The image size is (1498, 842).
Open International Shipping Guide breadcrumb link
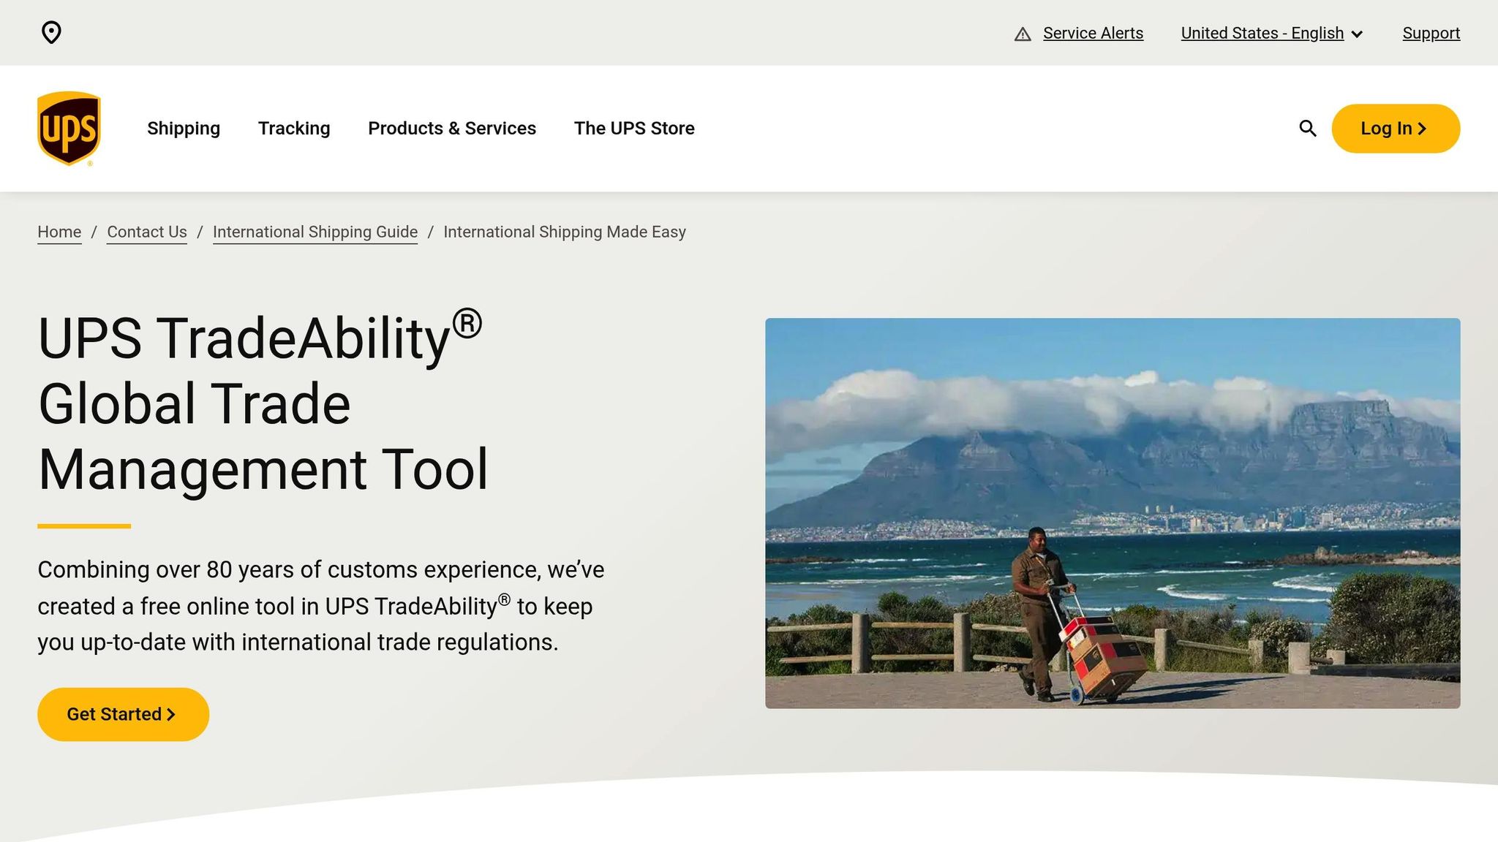click(x=315, y=232)
